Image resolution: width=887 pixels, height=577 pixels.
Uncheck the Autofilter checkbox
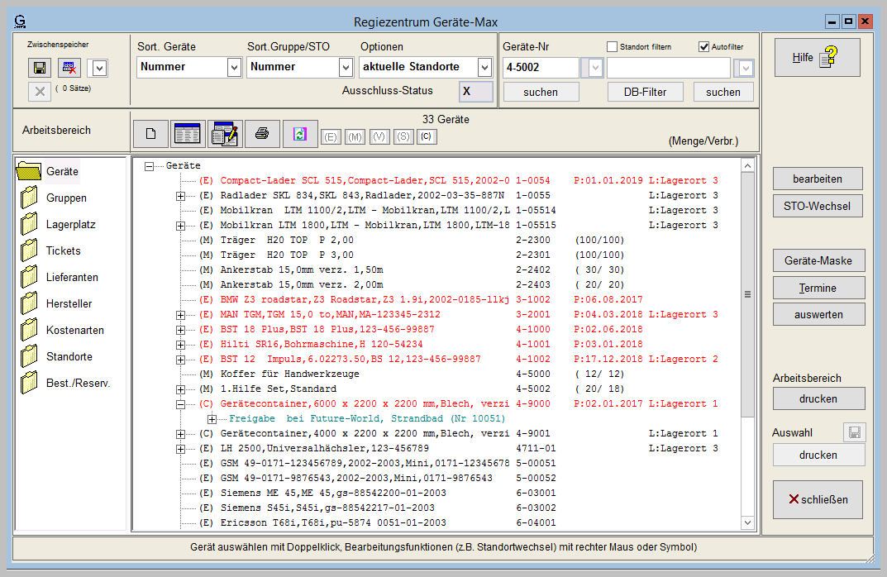[704, 47]
